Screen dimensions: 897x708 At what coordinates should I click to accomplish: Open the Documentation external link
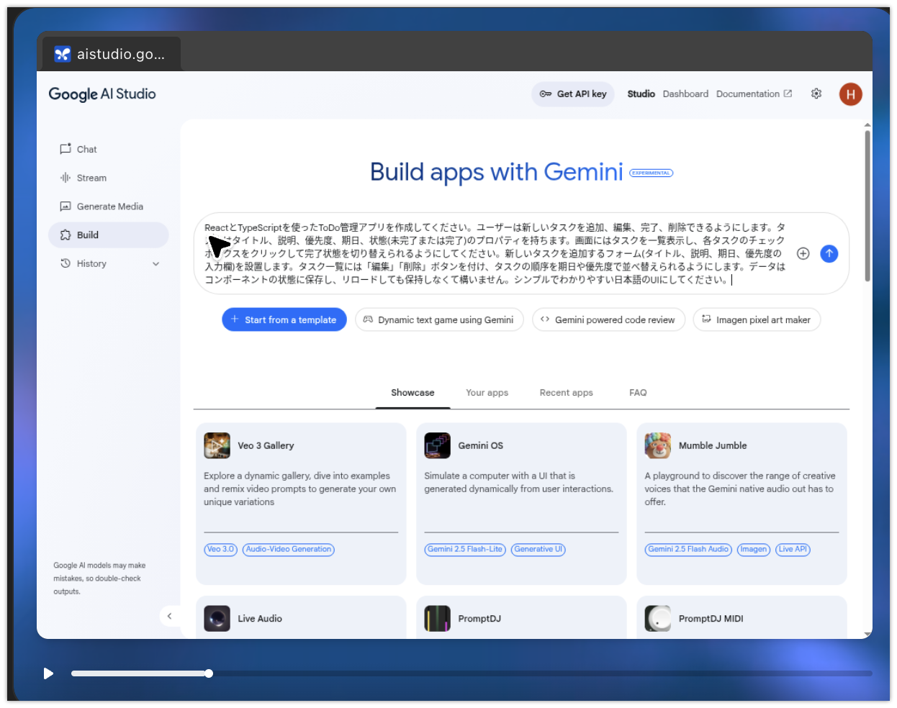click(754, 94)
